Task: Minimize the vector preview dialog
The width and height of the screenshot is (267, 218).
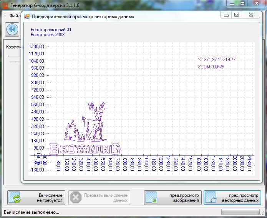Action: [x=226, y=15]
